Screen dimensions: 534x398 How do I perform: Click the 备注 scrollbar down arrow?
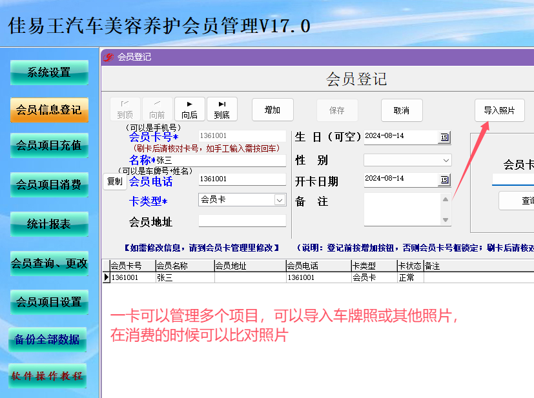click(446, 220)
